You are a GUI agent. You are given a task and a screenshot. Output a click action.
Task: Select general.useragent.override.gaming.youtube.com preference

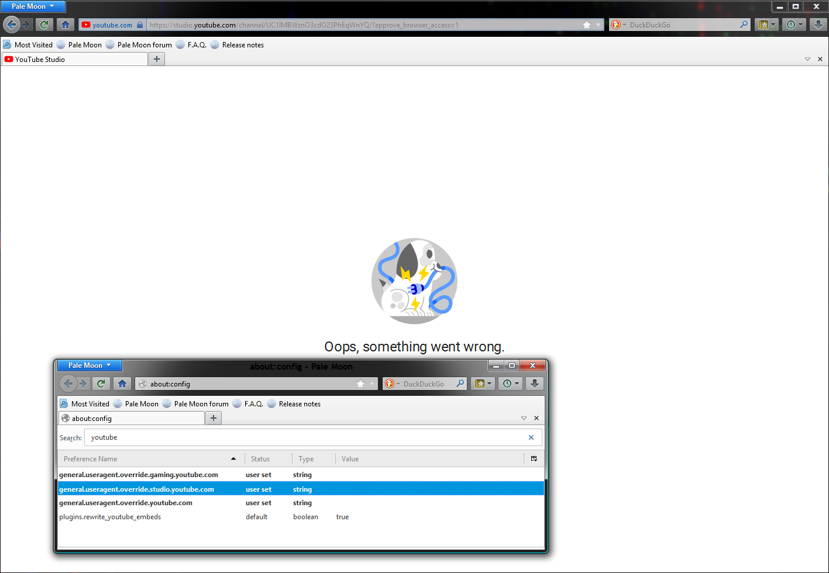pos(301,475)
